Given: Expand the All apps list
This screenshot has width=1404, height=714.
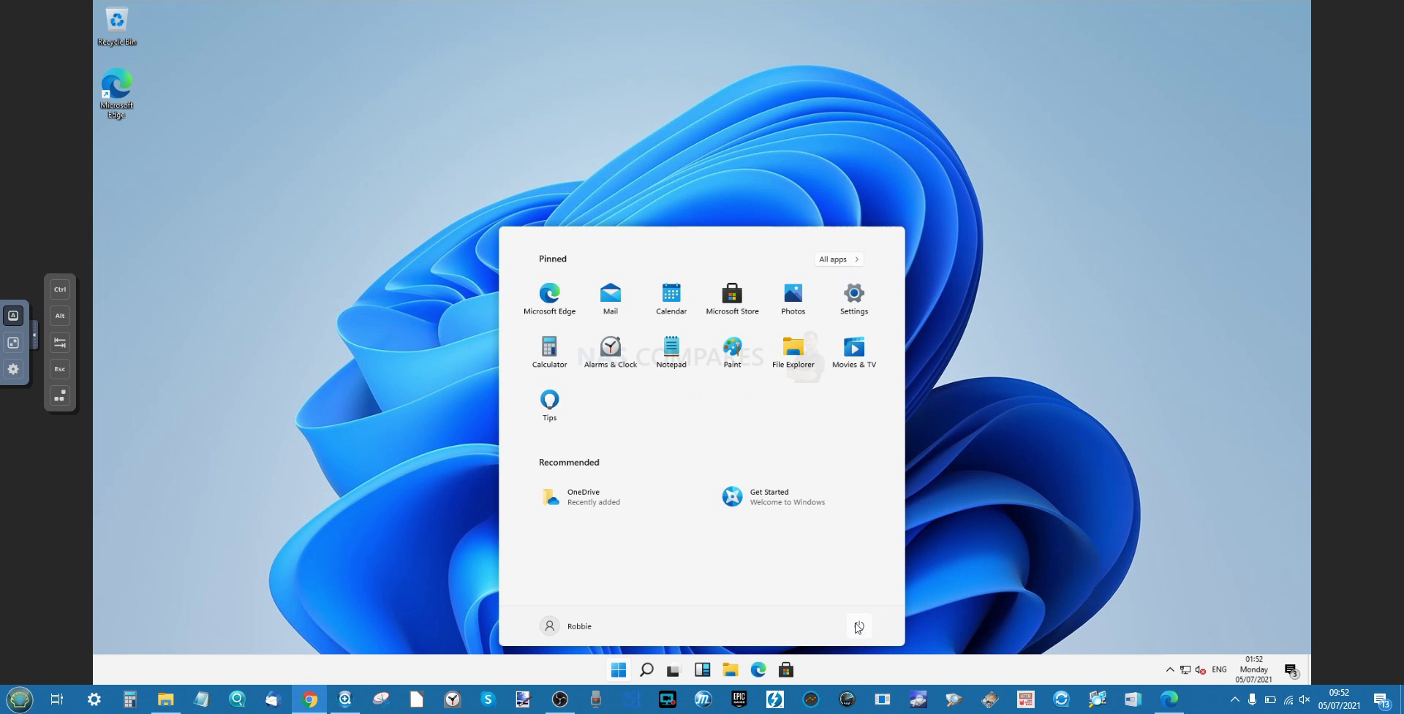Looking at the screenshot, I should point(839,259).
